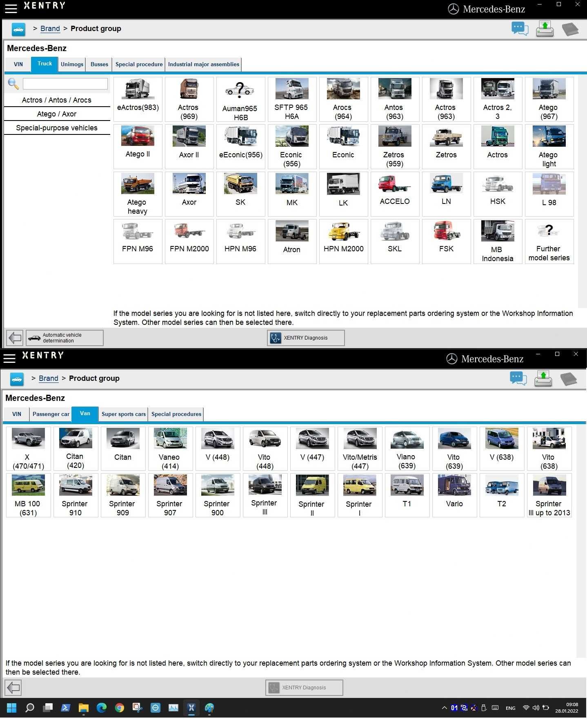The image size is (587, 720).
Task: Select the Sprinter 907 tile
Action: 171,495
